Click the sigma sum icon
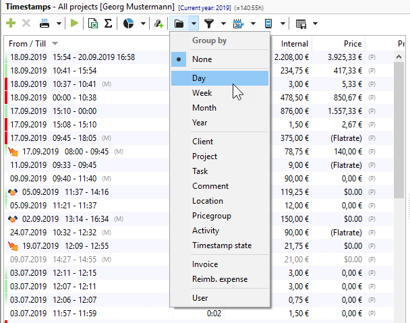410x323 pixels. tap(107, 24)
